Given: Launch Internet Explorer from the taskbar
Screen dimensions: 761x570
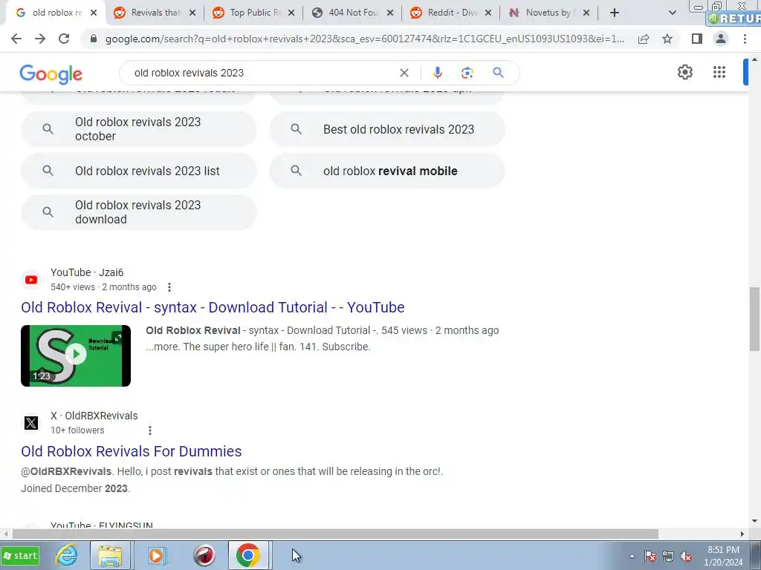Looking at the screenshot, I should point(66,555).
